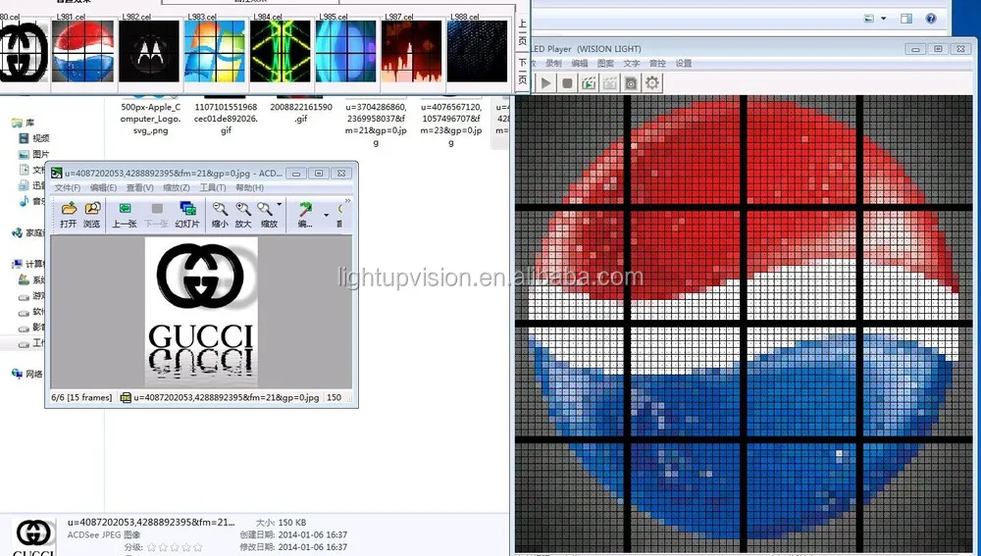Image resolution: width=981 pixels, height=556 pixels.
Task: Select the L982.cel Motorola thumbnail
Action: (x=149, y=51)
